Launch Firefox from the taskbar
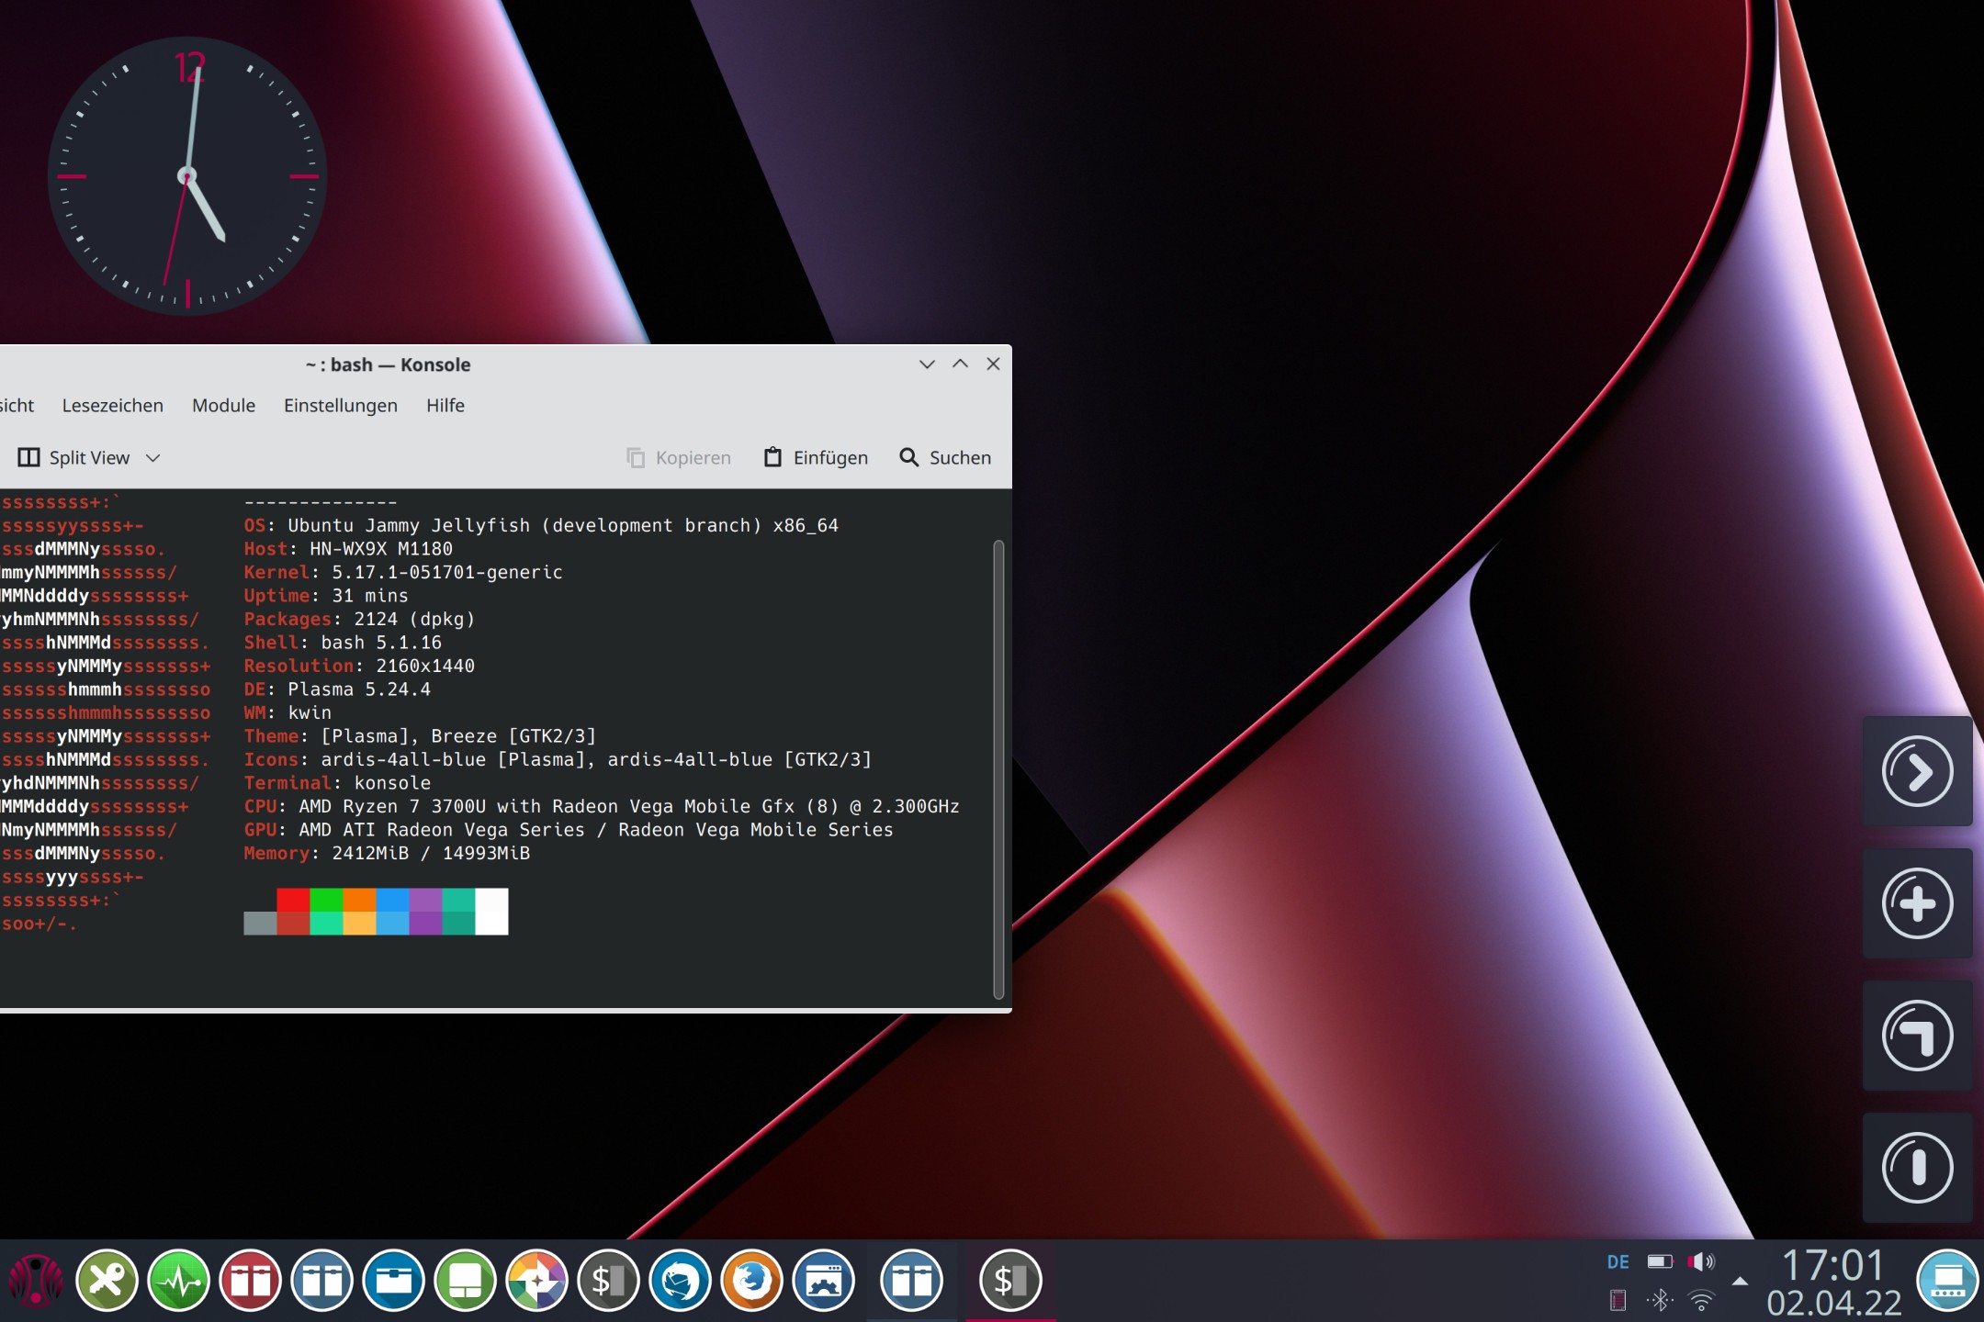The width and height of the screenshot is (1984, 1322). click(x=750, y=1279)
